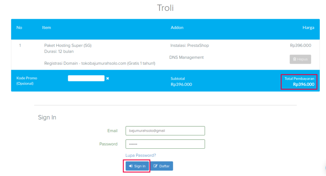Click the Kode Promo (Opsional) label
This screenshot has width=326, height=176.
[x=26, y=81]
